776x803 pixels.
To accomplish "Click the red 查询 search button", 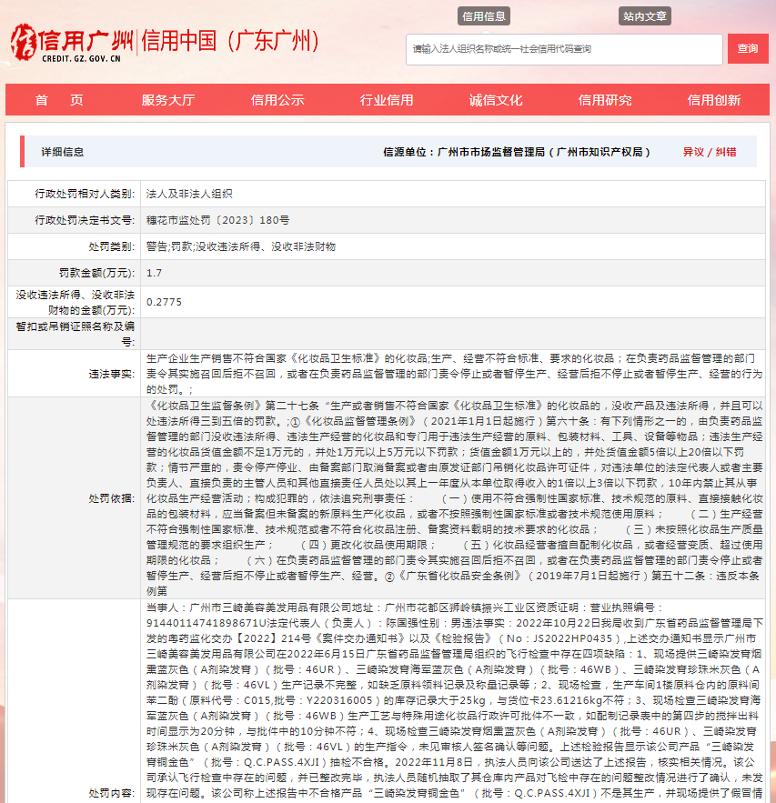I will [747, 49].
